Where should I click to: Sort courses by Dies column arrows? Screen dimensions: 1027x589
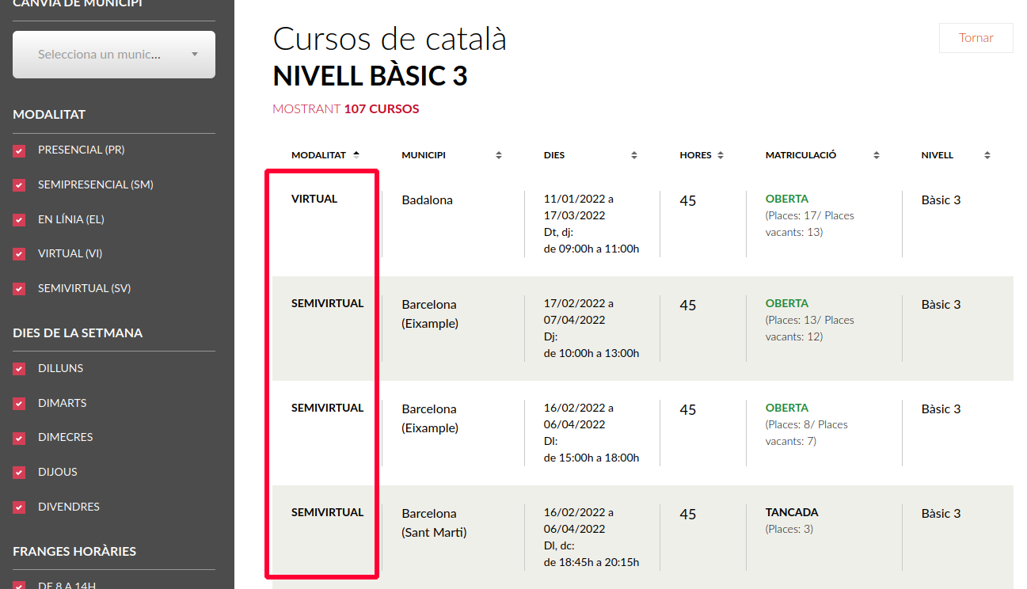click(x=634, y=156)
